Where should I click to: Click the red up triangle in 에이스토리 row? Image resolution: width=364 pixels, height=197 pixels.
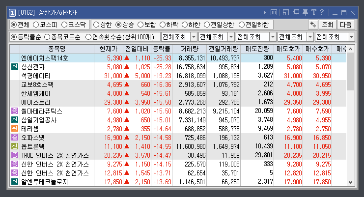[127, 102]
